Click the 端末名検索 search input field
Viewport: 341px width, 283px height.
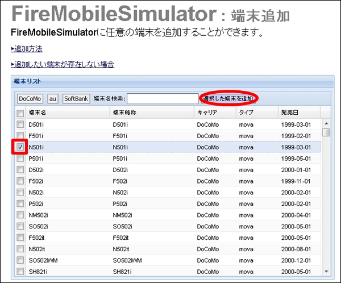point(163,99)
